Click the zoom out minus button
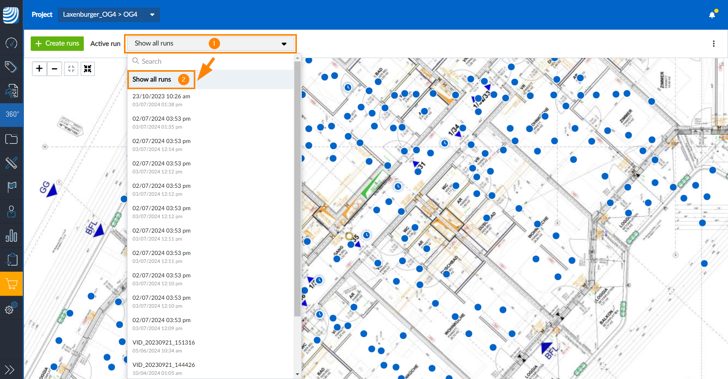 55,69
